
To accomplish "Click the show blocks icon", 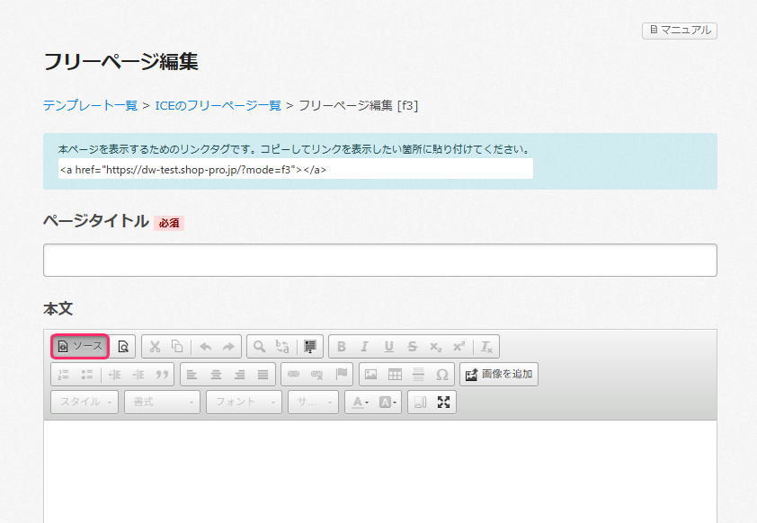I will pyautogui.click(x=419, y=403).
